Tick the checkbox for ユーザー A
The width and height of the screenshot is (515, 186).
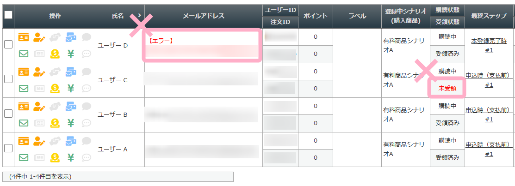(8, 148)
